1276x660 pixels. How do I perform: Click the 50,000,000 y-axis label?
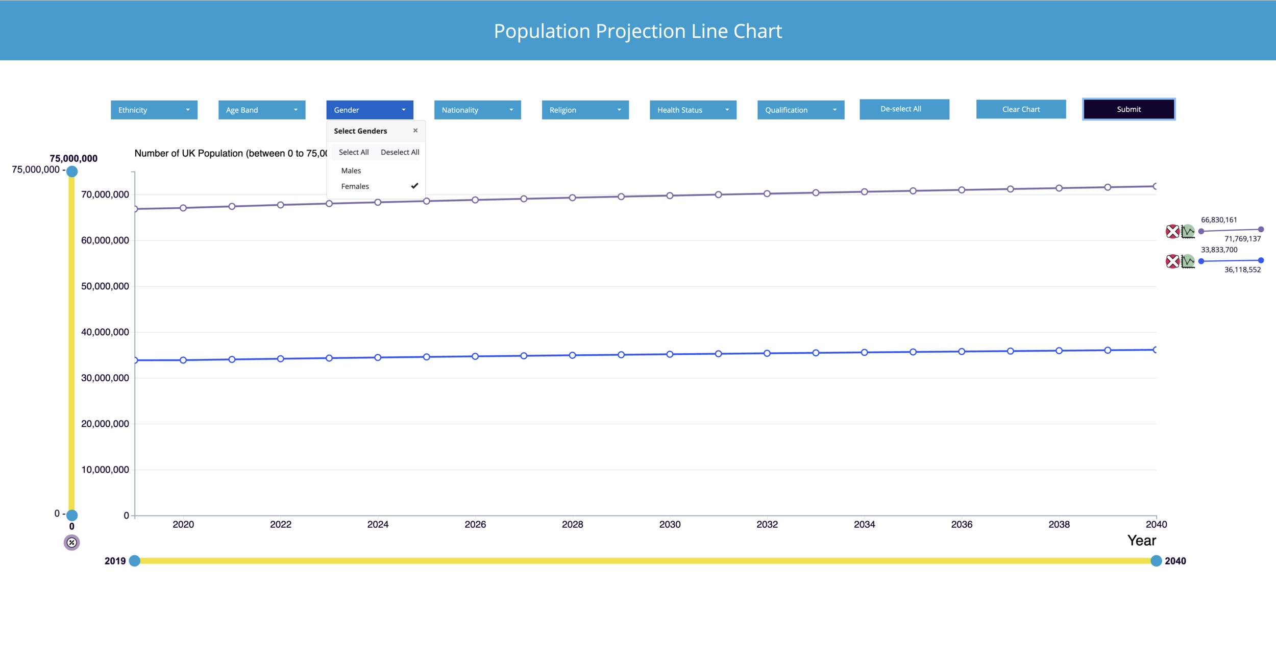[105, 286]
